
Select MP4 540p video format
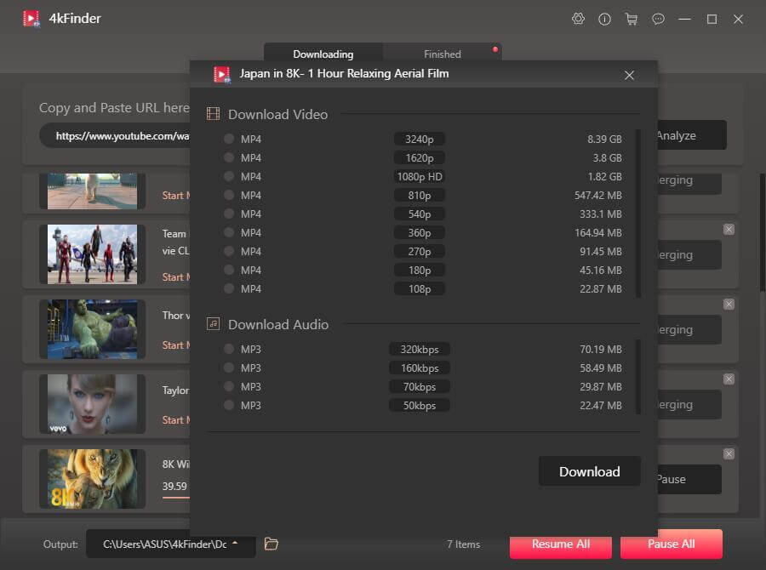(x=229, y=214)
